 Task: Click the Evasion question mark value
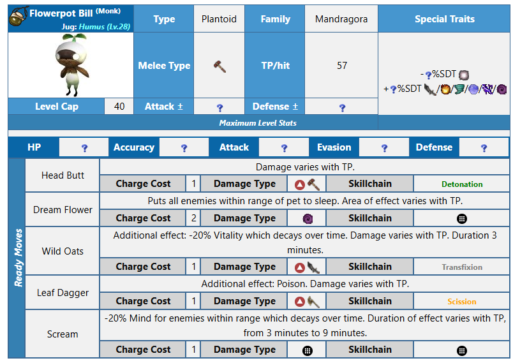point(384,148)
